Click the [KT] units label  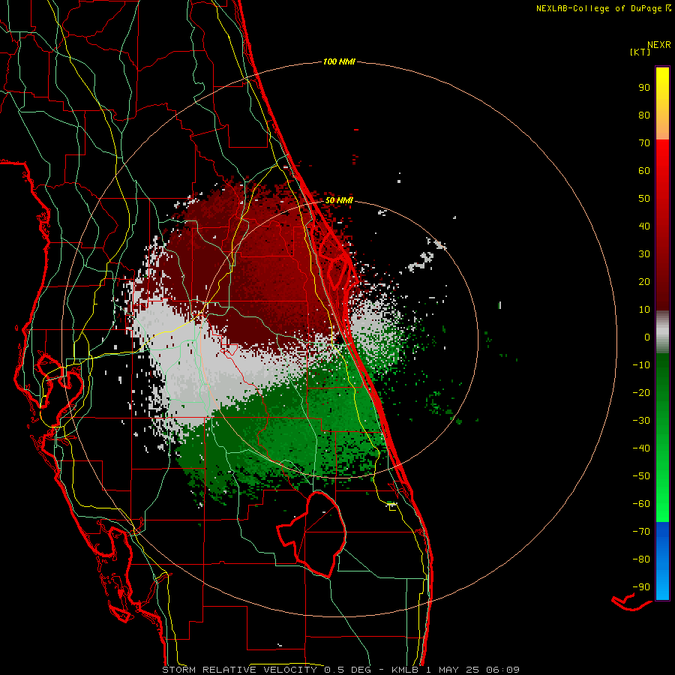pos(640,52)
